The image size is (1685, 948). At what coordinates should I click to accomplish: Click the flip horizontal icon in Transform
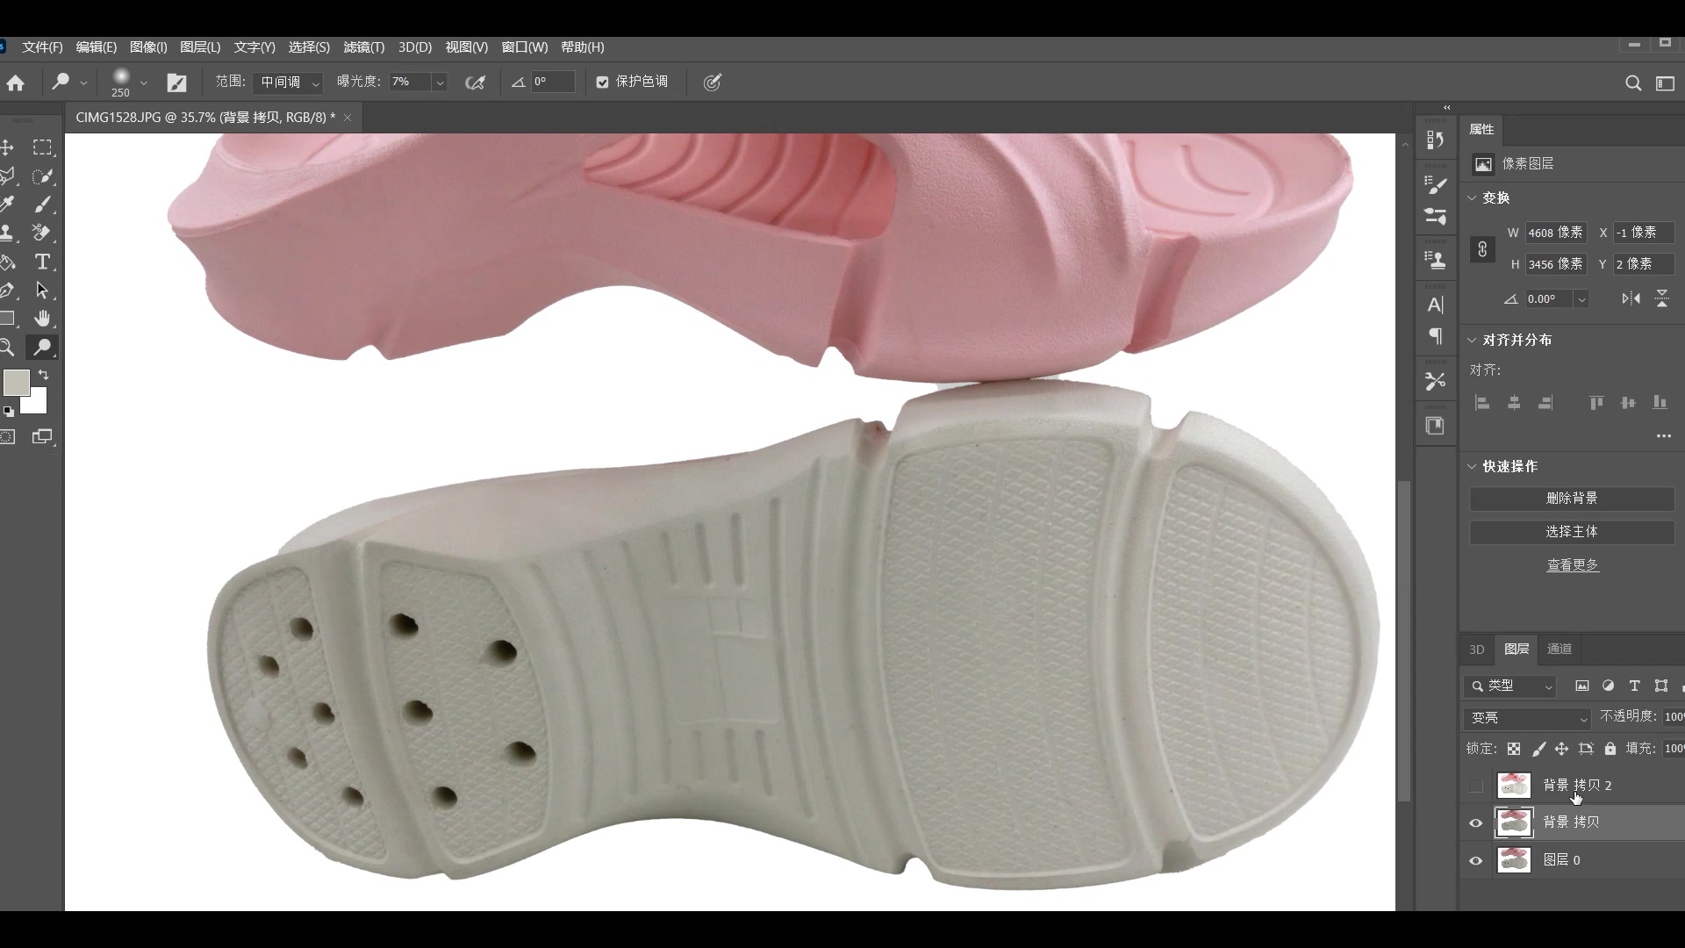point(1631,298)
